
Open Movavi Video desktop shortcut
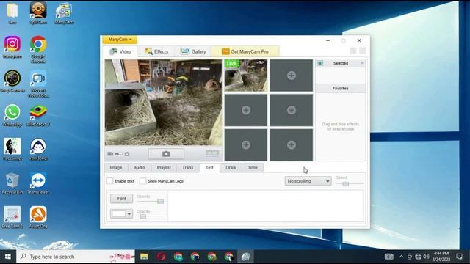pyautogui.click(x=38, y=84)
